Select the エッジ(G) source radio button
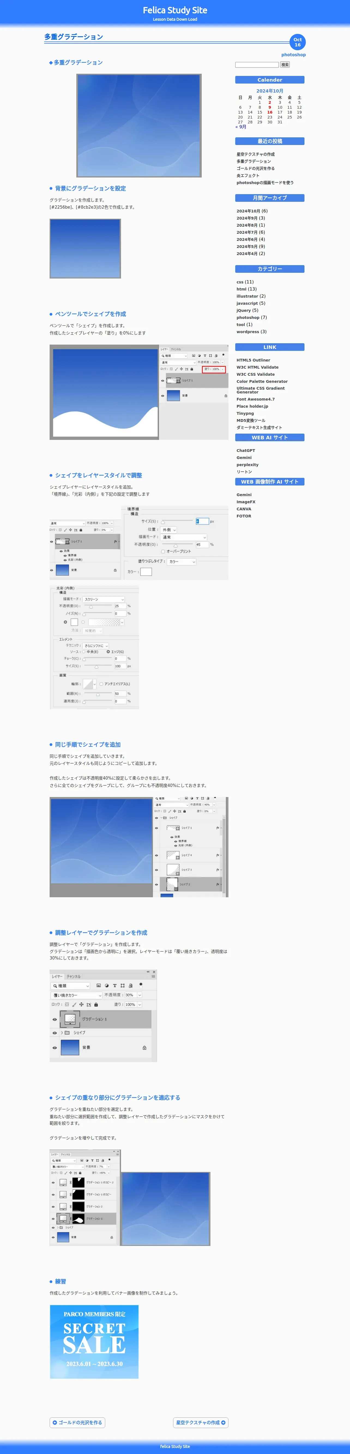The height and width of the screenshot is (1454, 350). coord(108,652)
